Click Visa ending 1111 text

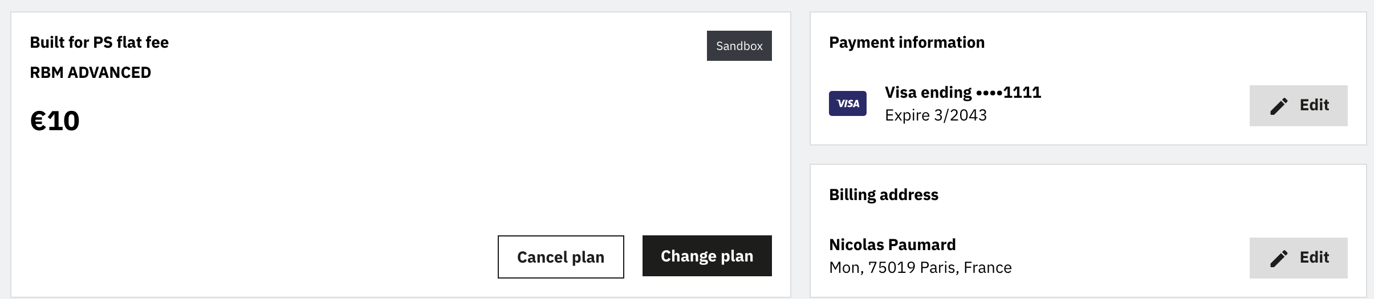(x=963, y=92)
